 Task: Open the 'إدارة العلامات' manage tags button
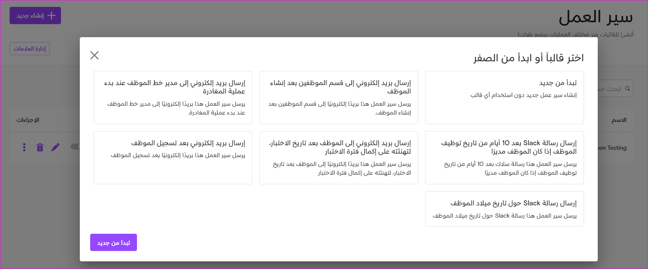30,49
